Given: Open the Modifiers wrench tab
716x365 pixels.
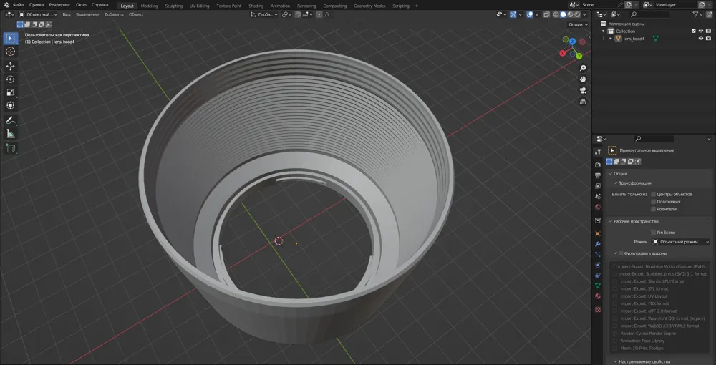Looking at the screenshot, I should (598, 244).
